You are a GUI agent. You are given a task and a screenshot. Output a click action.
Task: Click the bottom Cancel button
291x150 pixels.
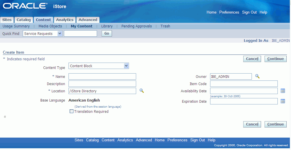tap(252, 124)
